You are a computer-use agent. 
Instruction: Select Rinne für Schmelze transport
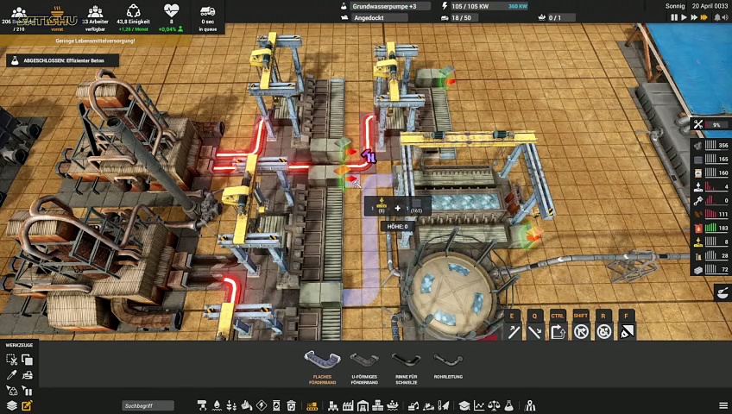tap(406, 362)
